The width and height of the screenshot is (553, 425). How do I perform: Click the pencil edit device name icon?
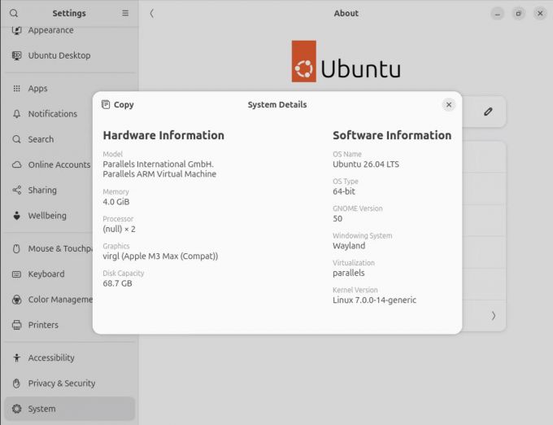click(x=488, y=112)
